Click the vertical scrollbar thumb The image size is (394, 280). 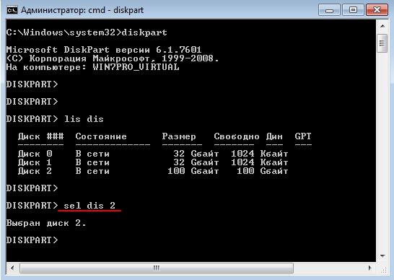(x=382, y=43)
